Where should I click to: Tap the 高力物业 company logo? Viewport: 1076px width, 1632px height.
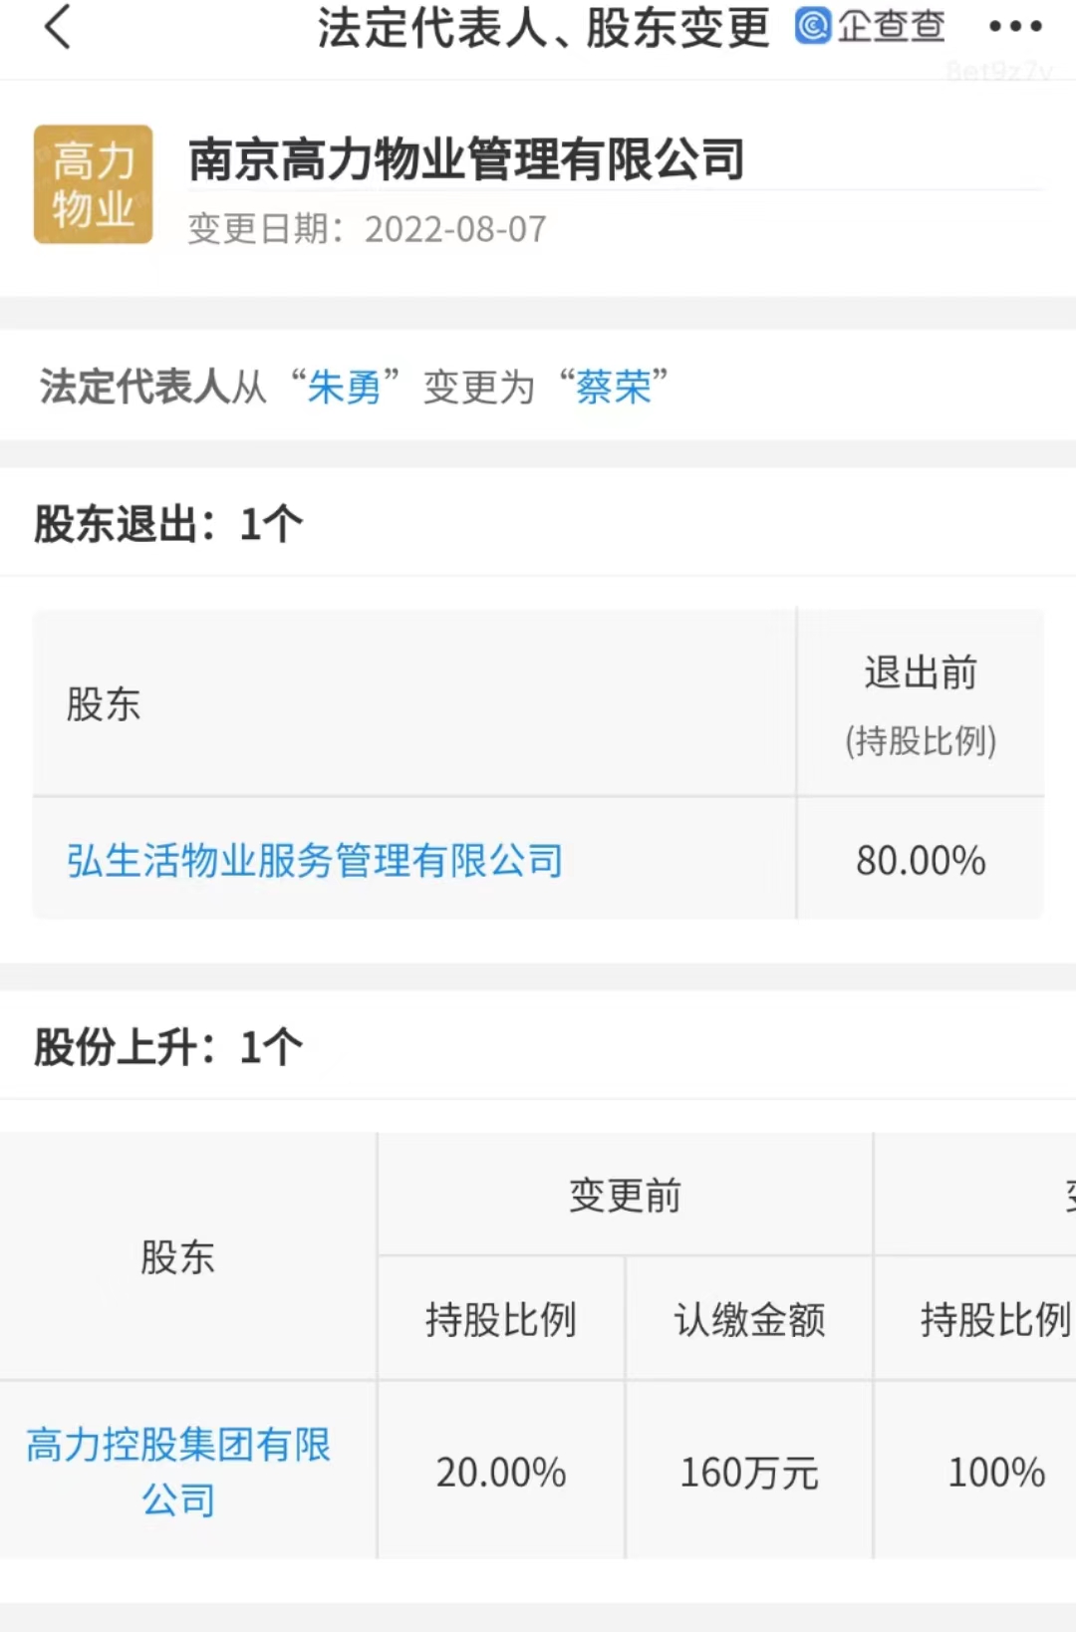(93, 184)
